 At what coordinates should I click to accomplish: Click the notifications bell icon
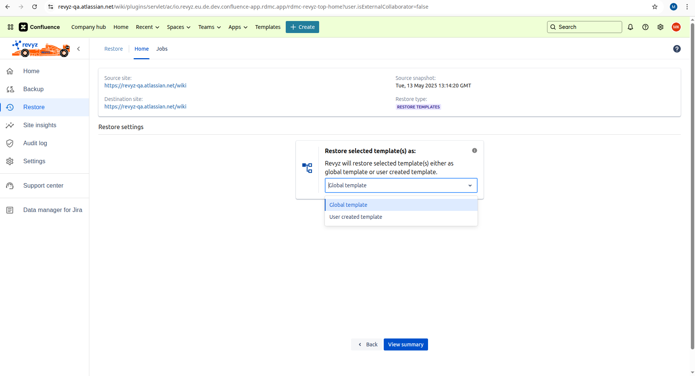(630, 27)
